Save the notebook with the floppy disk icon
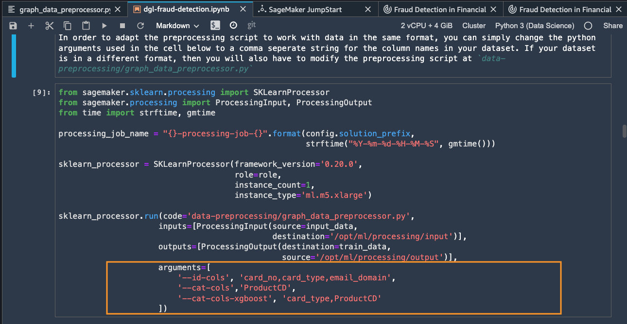 13,26
